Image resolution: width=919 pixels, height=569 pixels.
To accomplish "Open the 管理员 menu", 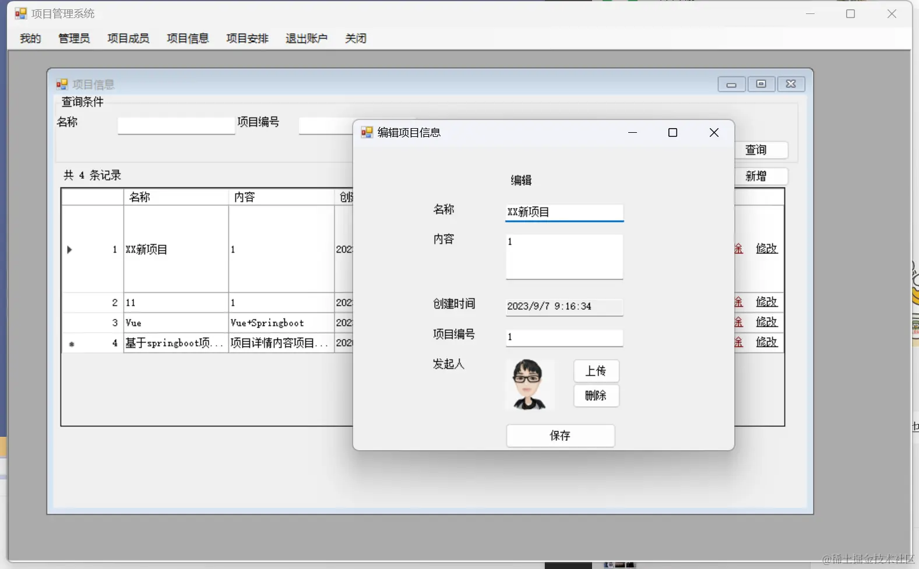I will coord(74,38).
